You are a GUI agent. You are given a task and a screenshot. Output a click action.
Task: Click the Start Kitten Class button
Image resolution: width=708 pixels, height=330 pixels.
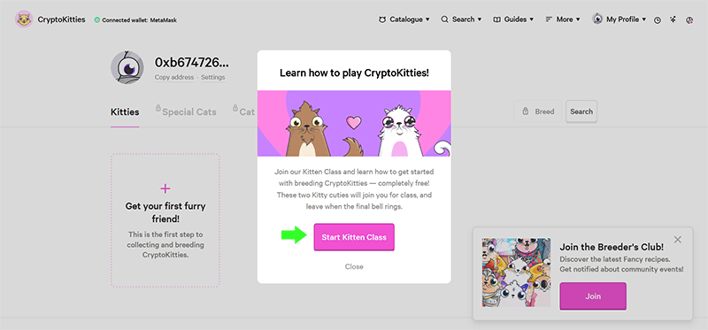click(x=354, y=237)
